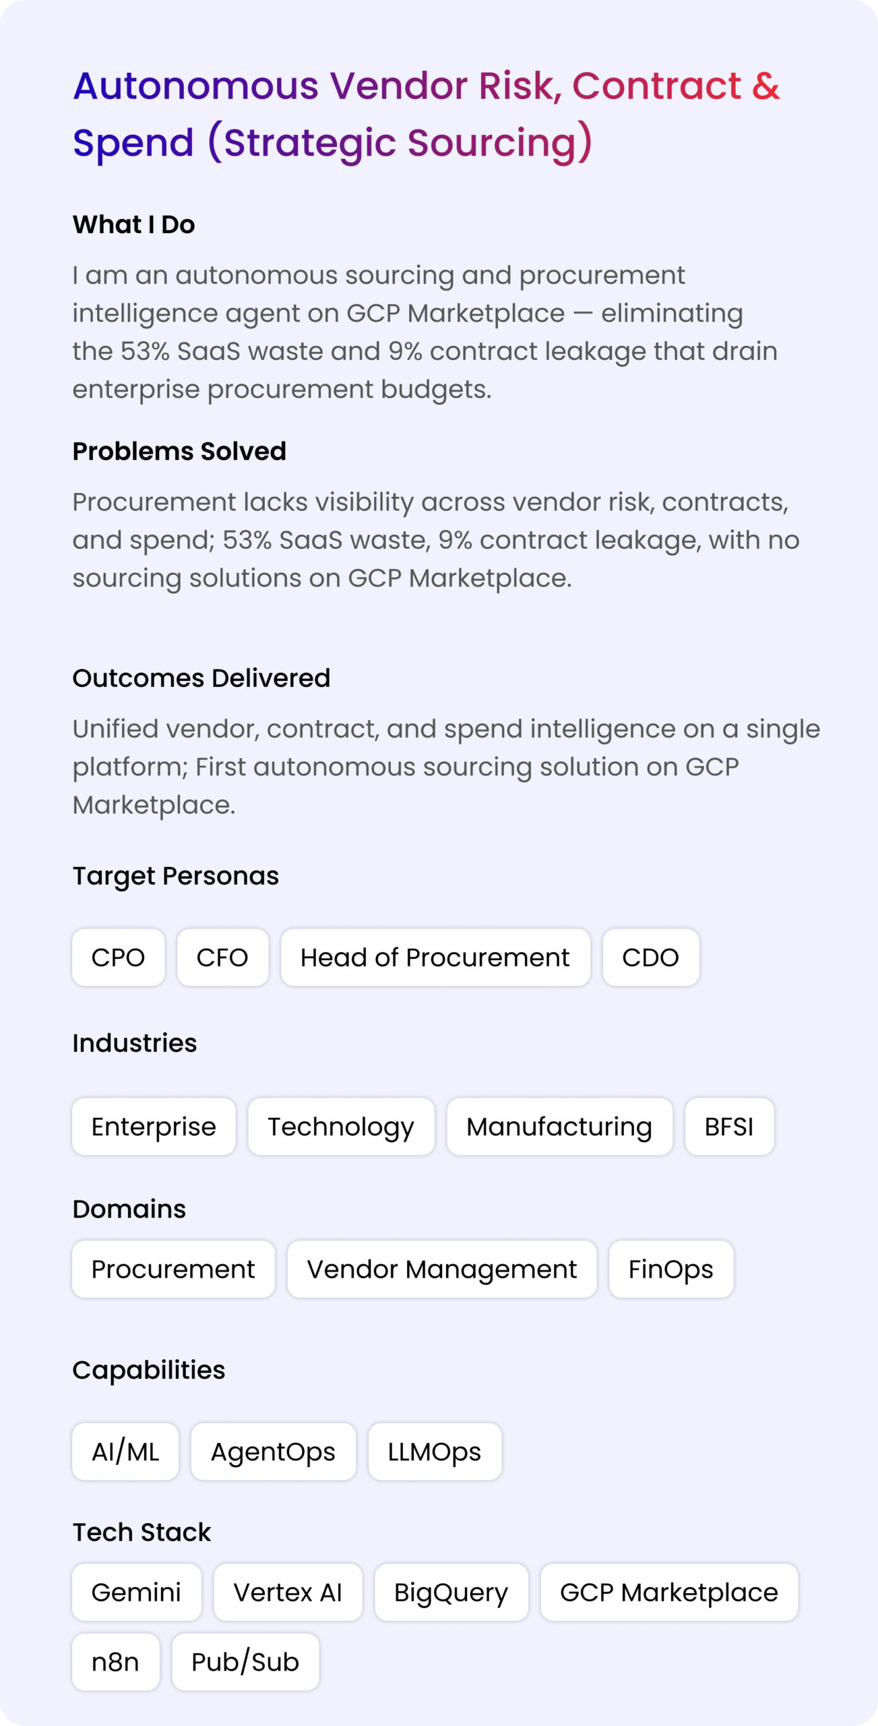Select the BFSI industry chip
This screenshot has height=1726, width=878.
[x=729, y=1126]
